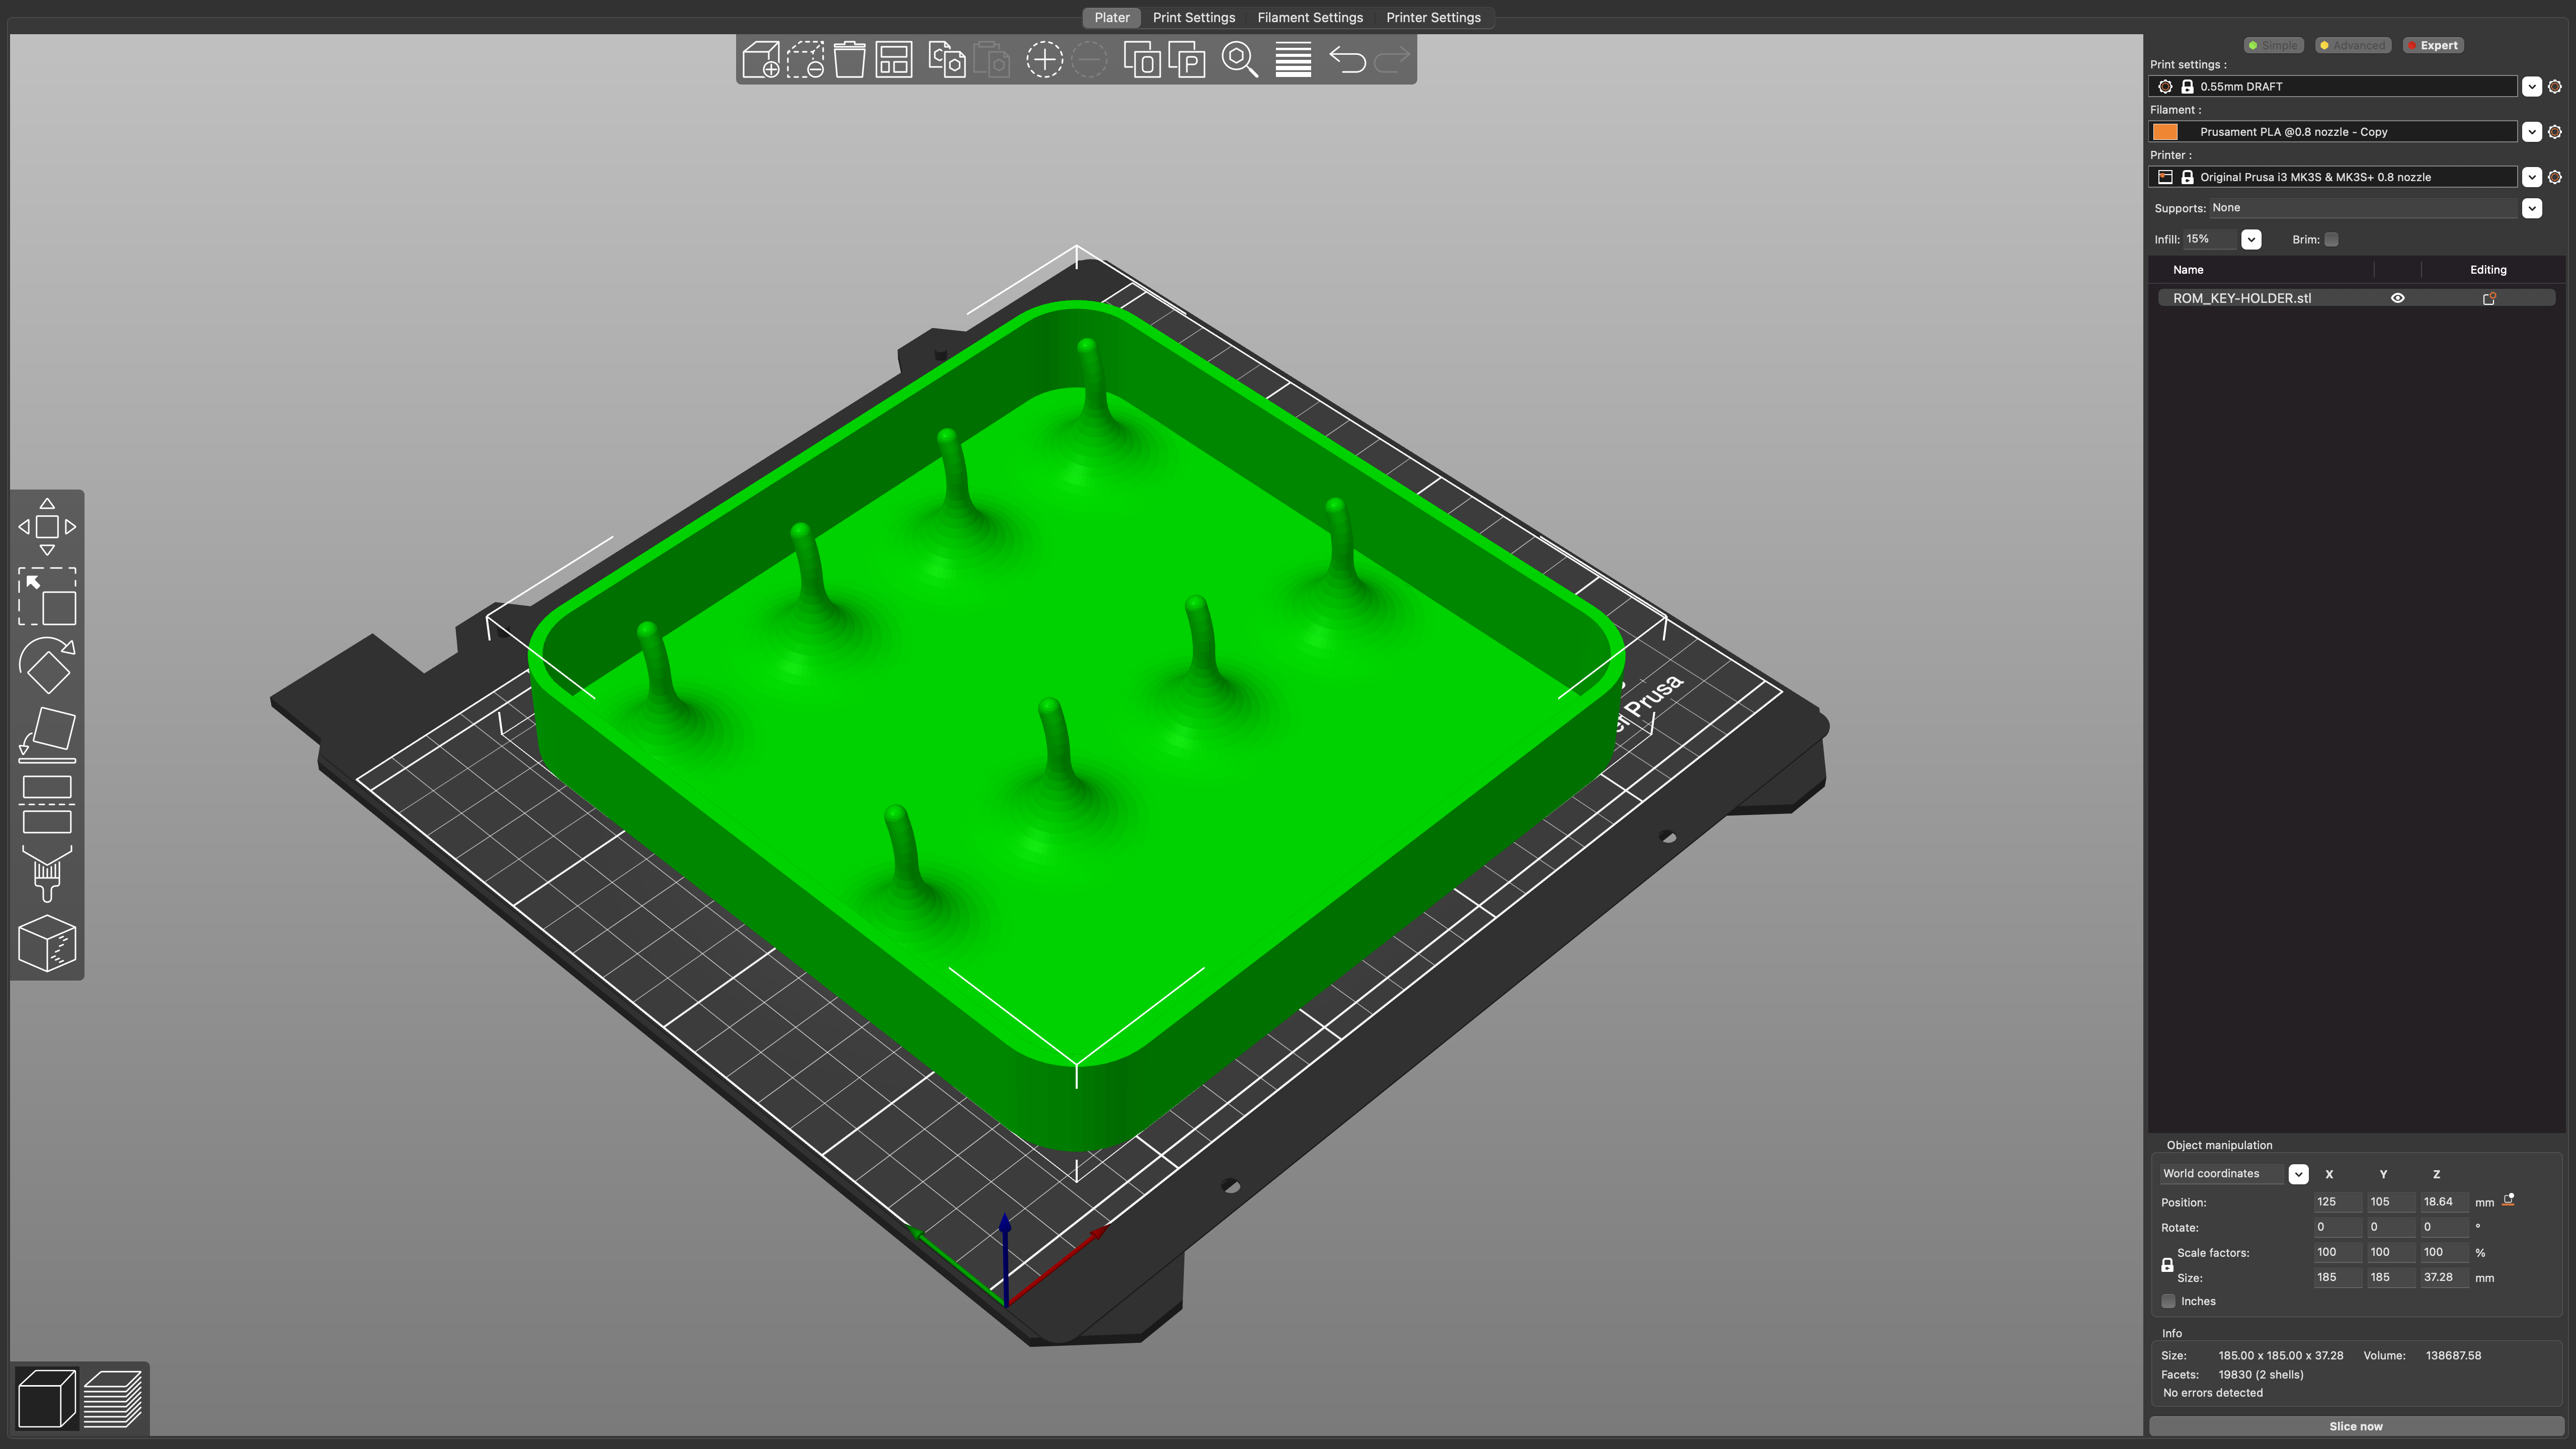Toggle visibility eye for ROM_KEY-HOLDER.stl
The height and width of the screenshot is (1449, 2576).
pyautogui.click(x=2397, y=298)
